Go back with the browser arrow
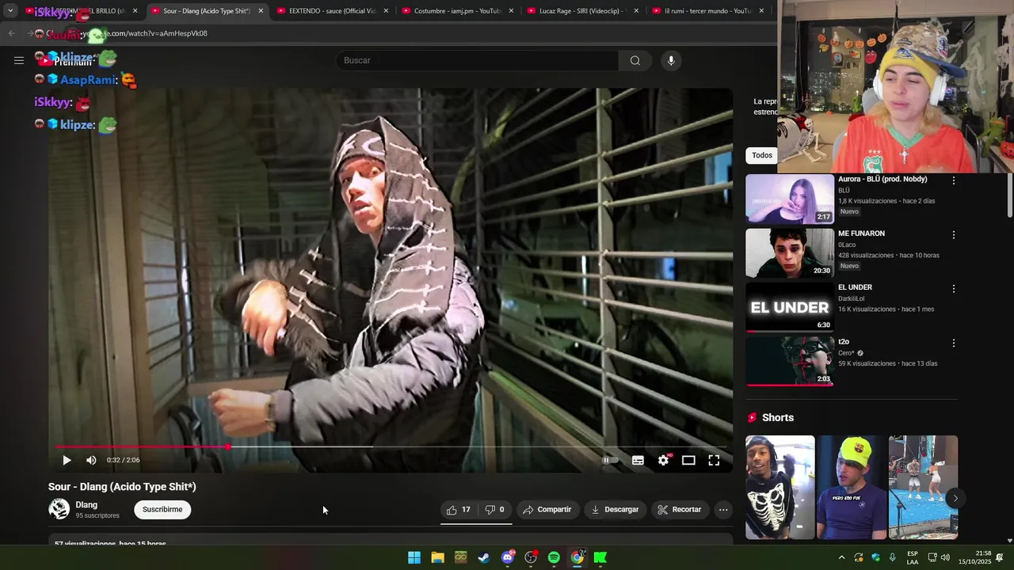Viewport: 1014px width, 570px height. coord(11,33)
